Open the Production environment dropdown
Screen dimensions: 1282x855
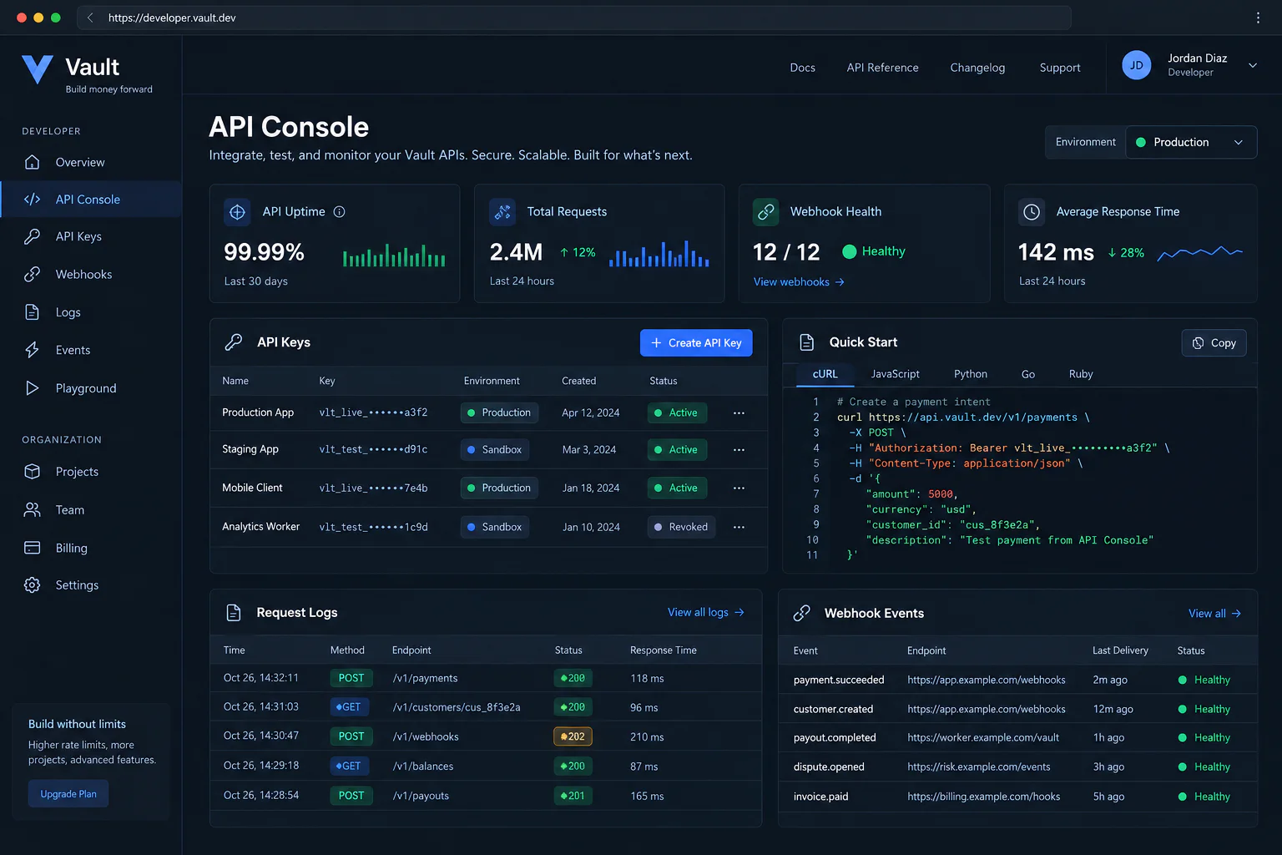(x=1191, y=142)
